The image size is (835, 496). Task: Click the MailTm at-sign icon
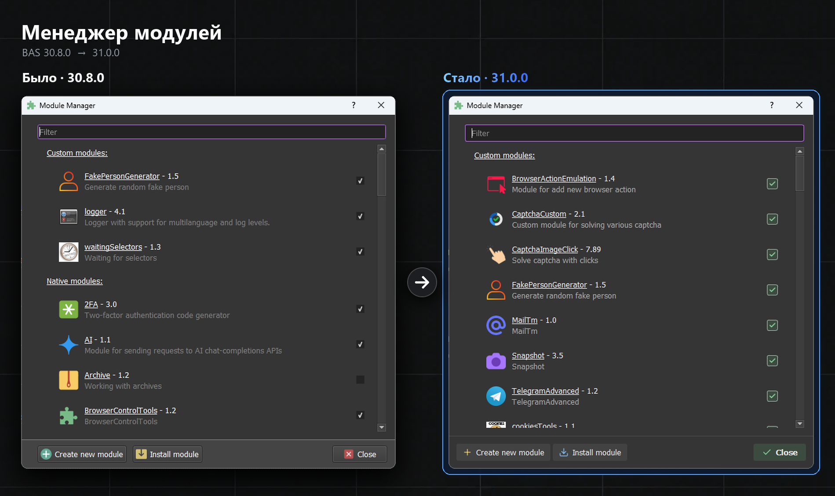pos(496,325)
